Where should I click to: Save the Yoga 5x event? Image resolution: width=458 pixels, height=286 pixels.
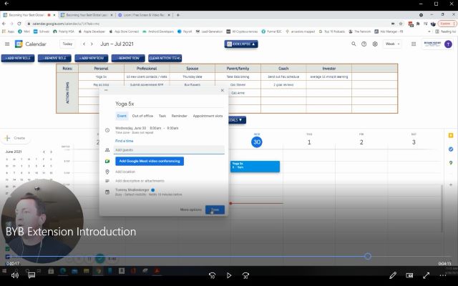[x=215, y=209]
